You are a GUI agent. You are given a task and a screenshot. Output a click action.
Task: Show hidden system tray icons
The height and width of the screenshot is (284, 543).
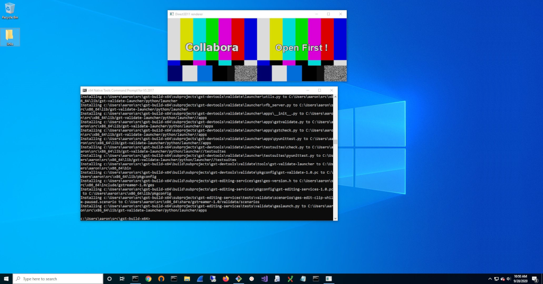(x=489, y=279)
